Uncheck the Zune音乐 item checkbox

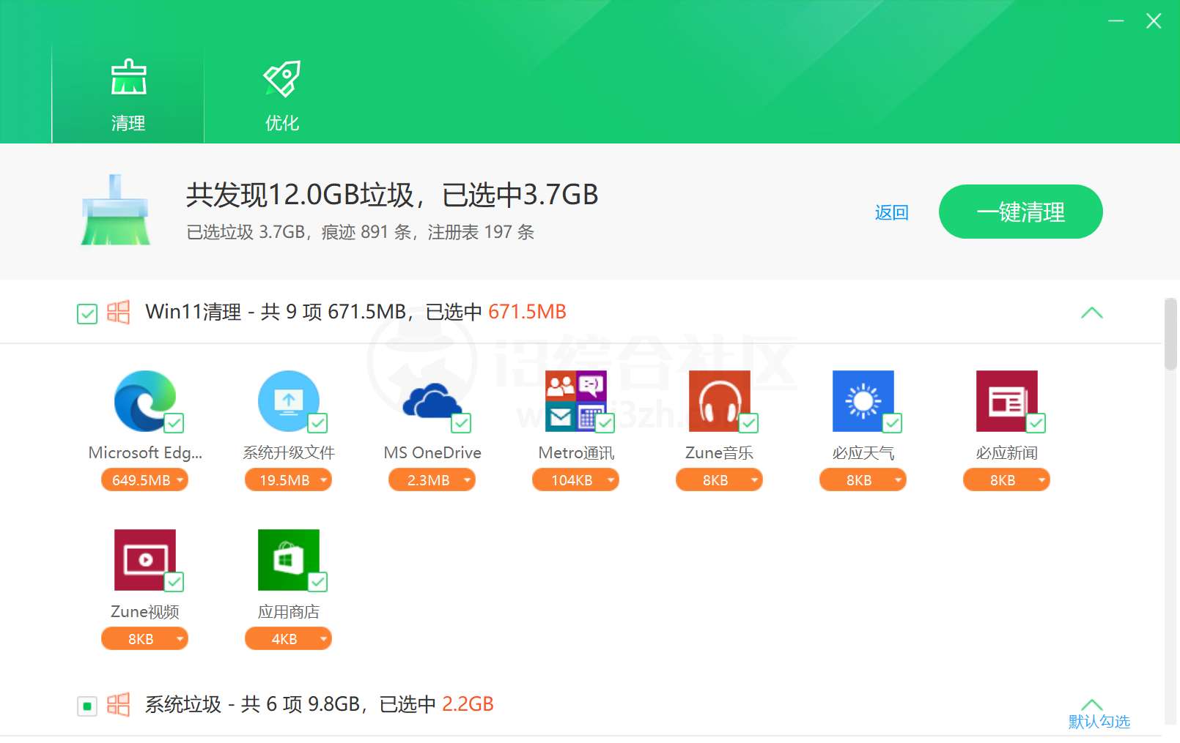click(x=748, y=423)
